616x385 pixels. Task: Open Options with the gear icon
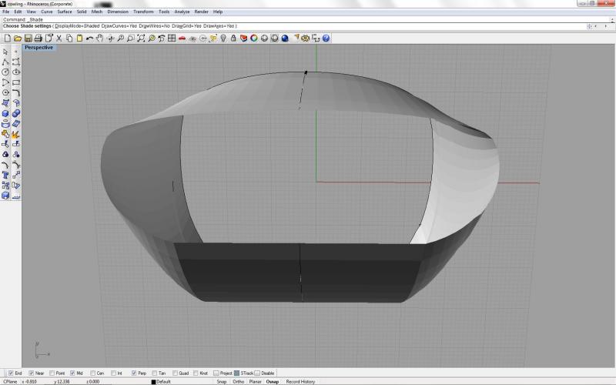[x=305, y=38]
